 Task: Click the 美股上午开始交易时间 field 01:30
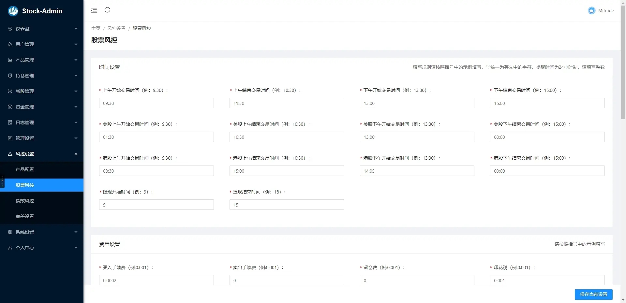coord(156,137)
